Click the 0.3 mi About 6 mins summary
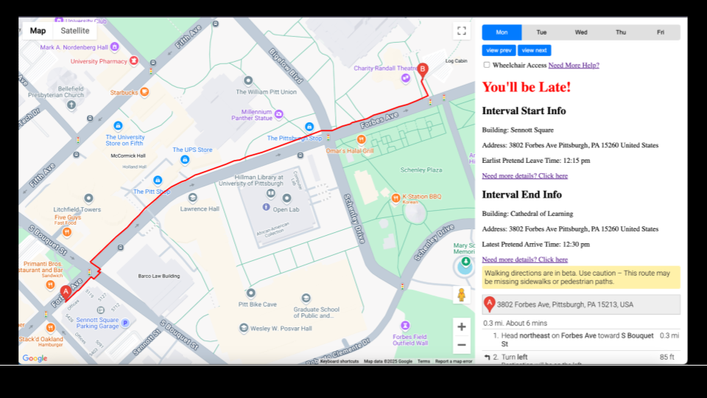The height and width of the screenshot is (398, 707). 515,324
